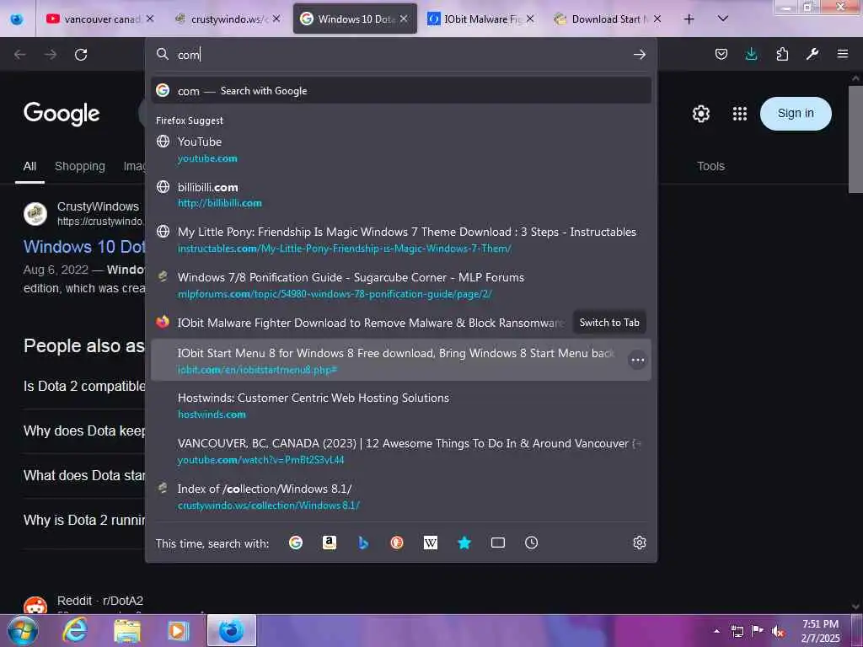Search this time with Bing icon

pos(362,543)
